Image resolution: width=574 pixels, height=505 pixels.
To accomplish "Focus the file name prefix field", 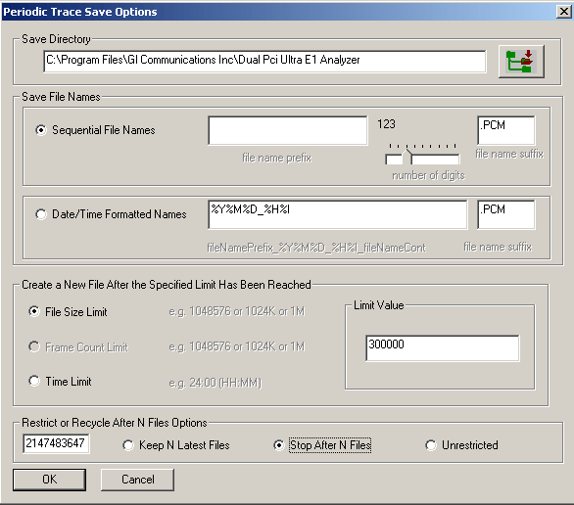I will [x=288, y=130].
